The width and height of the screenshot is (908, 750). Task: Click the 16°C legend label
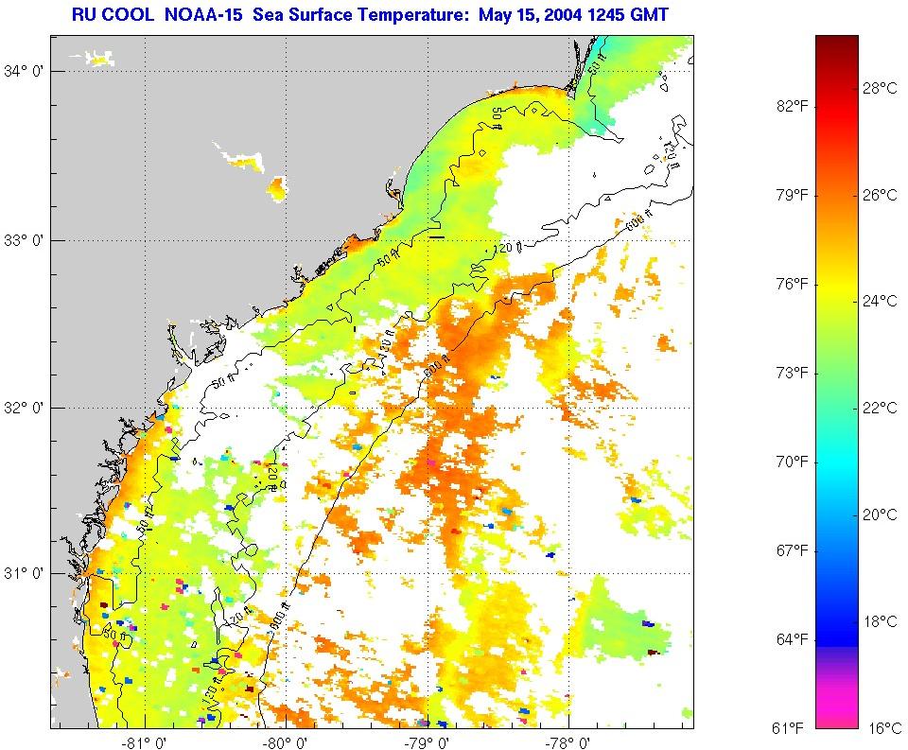tap(885, 728)
